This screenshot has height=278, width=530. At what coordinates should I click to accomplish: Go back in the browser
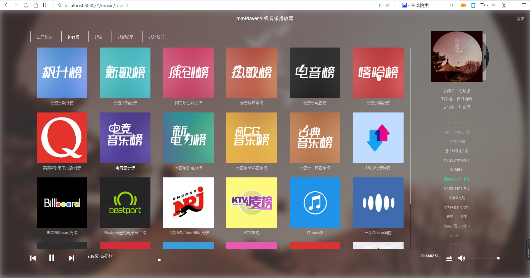click(x=6, y=5)
